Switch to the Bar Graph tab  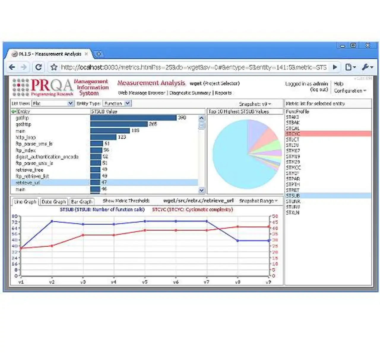click(82, 202)
